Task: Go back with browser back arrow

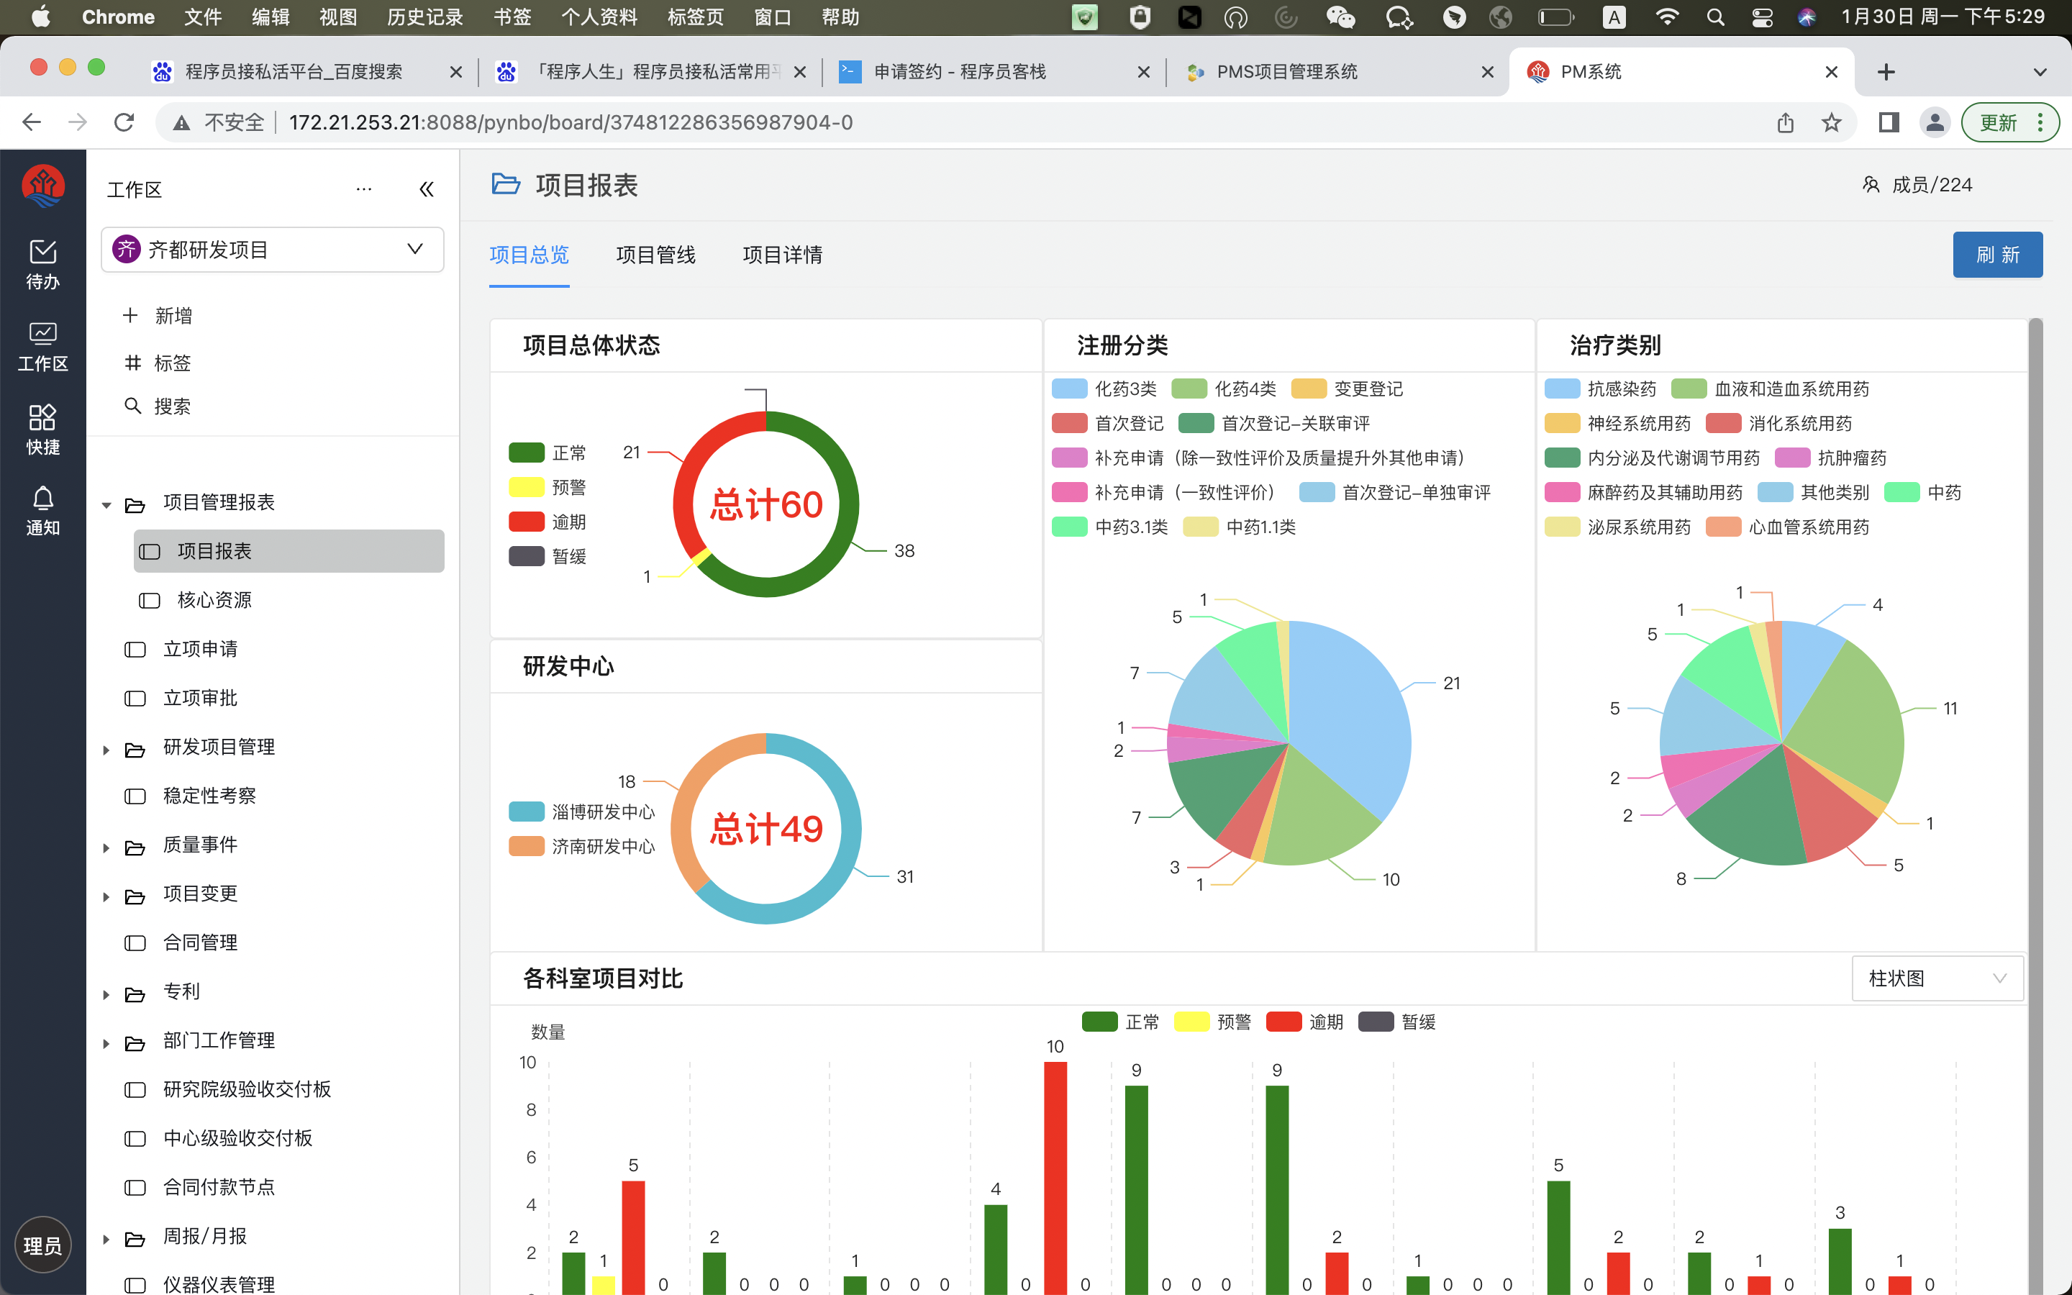Action: (x=32, y=122)
